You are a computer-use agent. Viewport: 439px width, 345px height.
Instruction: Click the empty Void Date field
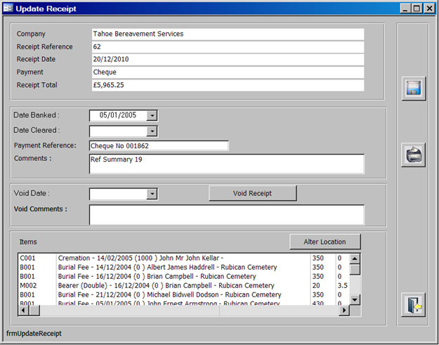click(x=118, y=194)
